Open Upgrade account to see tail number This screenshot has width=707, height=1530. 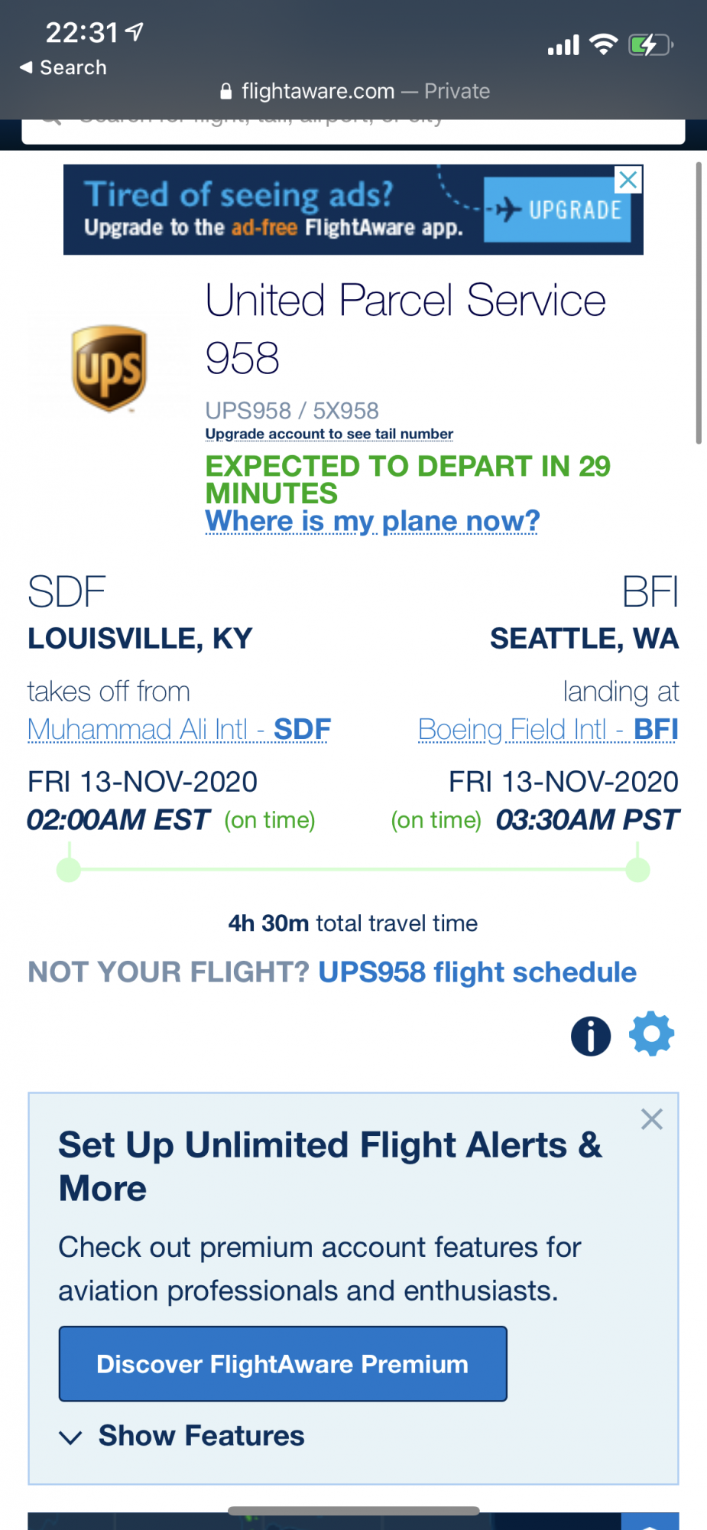coord(329,434)
